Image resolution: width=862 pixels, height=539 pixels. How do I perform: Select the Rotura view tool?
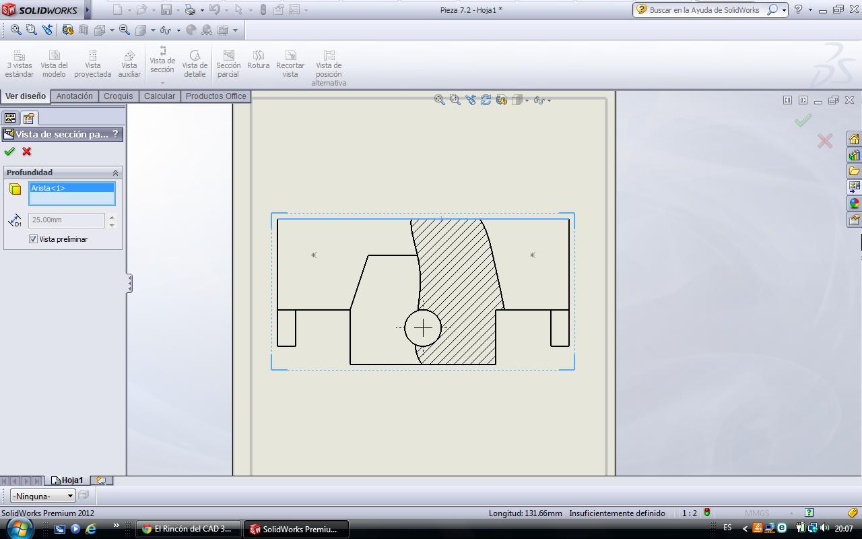[x=258, y=60]
